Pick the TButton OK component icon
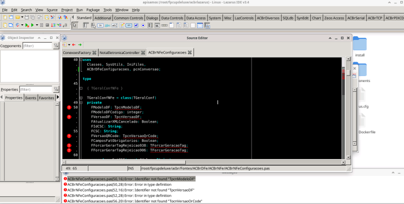 tap(100, 25)
